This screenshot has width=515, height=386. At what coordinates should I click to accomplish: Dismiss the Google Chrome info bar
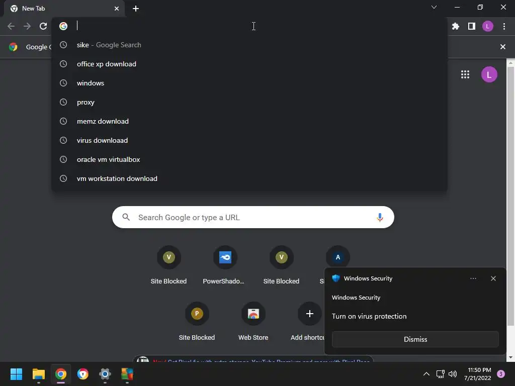click(x=502, y=47)
